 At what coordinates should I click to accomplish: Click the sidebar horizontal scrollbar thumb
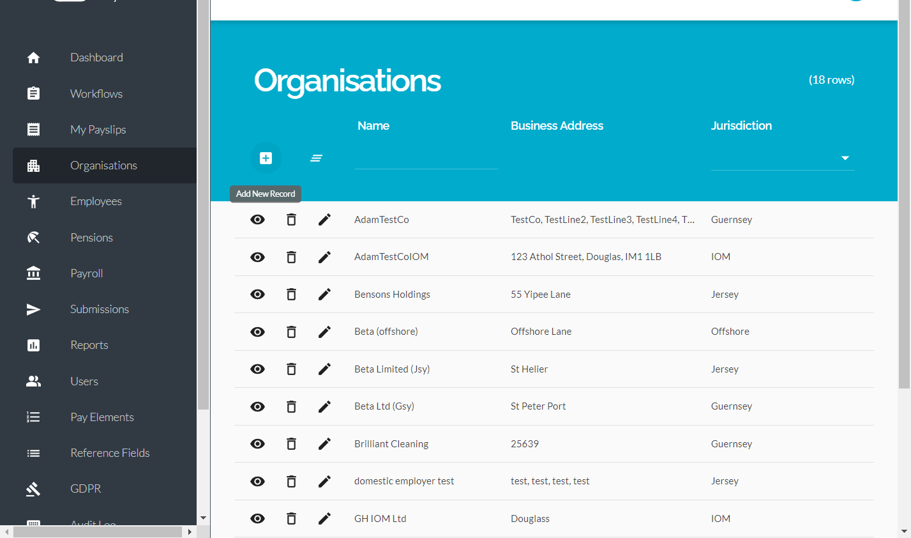click(98, 532)
